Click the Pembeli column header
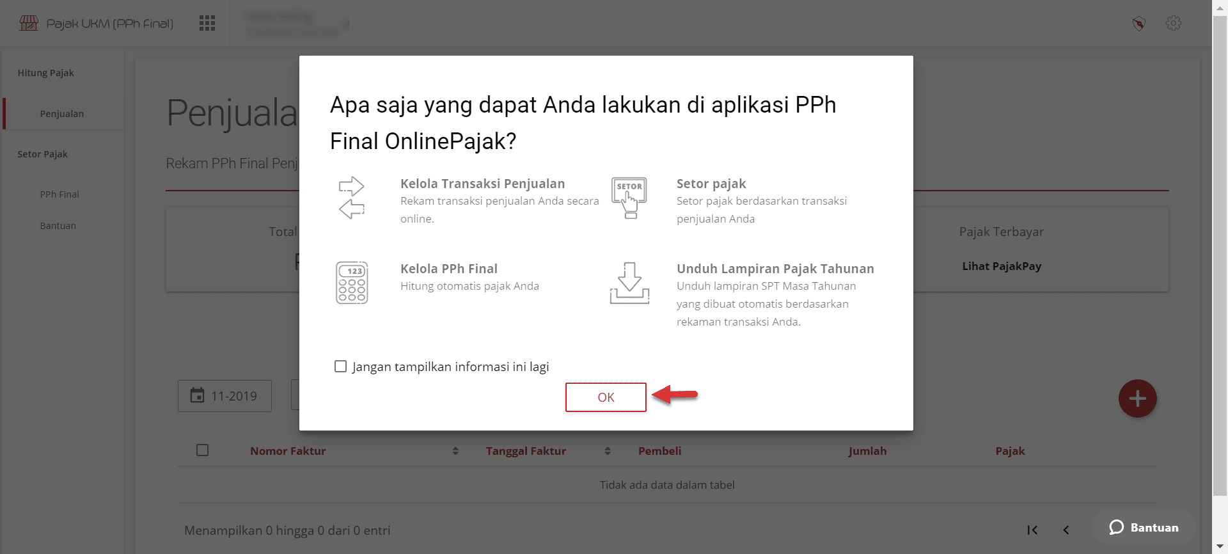The height and width of the screenshot is (554, 1228). pyautogui.click(x=659, y=451)
